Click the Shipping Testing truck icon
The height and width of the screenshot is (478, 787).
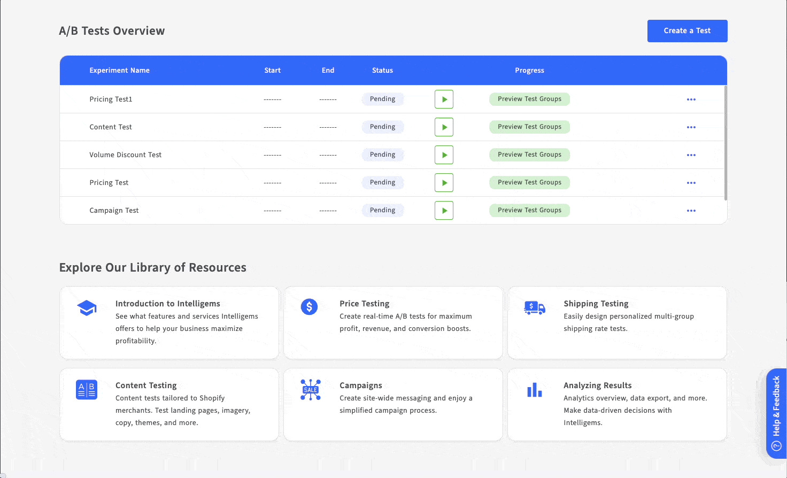click(534, 307)
